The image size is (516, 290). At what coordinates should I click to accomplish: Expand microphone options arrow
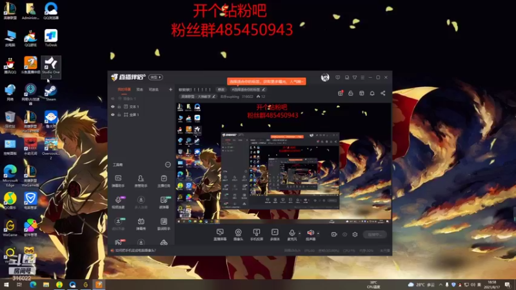pyautogui.click(x=299, y=233)
